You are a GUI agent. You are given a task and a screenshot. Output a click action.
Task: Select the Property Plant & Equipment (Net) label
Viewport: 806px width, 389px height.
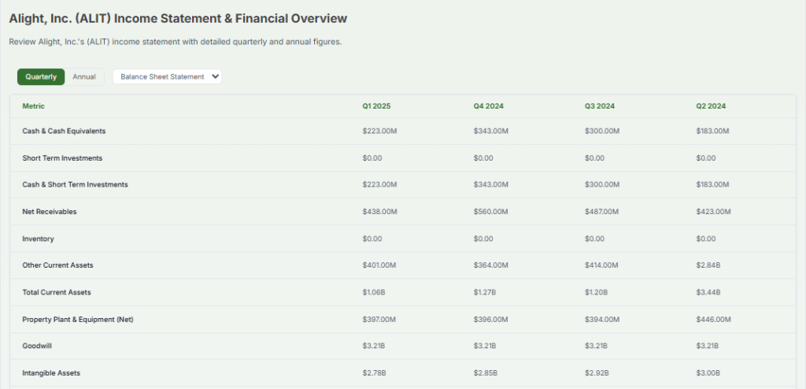[78, 319]
